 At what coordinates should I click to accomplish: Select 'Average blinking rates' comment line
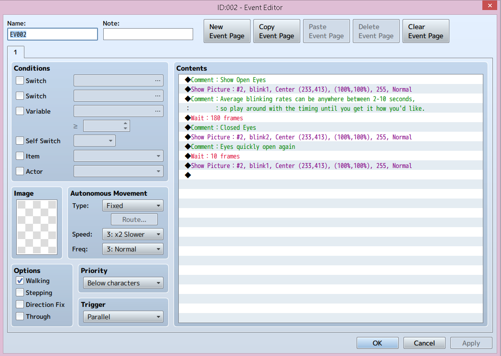click(x=331, y=99)
